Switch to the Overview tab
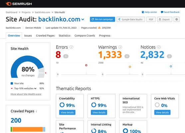The image size is (185, 133). coord(14,36)
